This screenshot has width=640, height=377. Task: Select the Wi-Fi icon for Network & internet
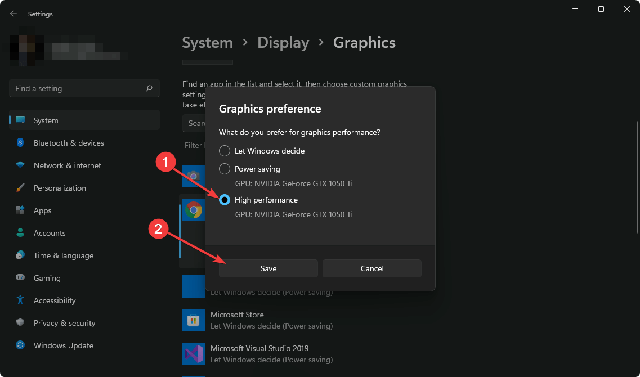click(x=20, y=165)
